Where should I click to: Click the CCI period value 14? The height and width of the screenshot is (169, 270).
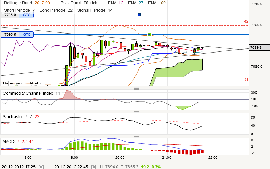pos(58,93)
